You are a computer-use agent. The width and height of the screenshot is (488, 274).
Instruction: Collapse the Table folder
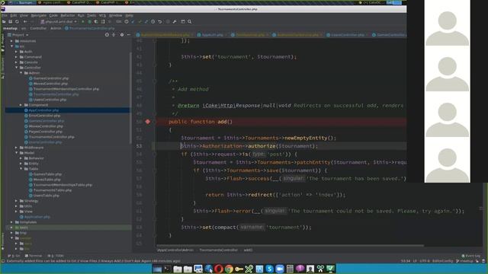(x=21, y=169)
